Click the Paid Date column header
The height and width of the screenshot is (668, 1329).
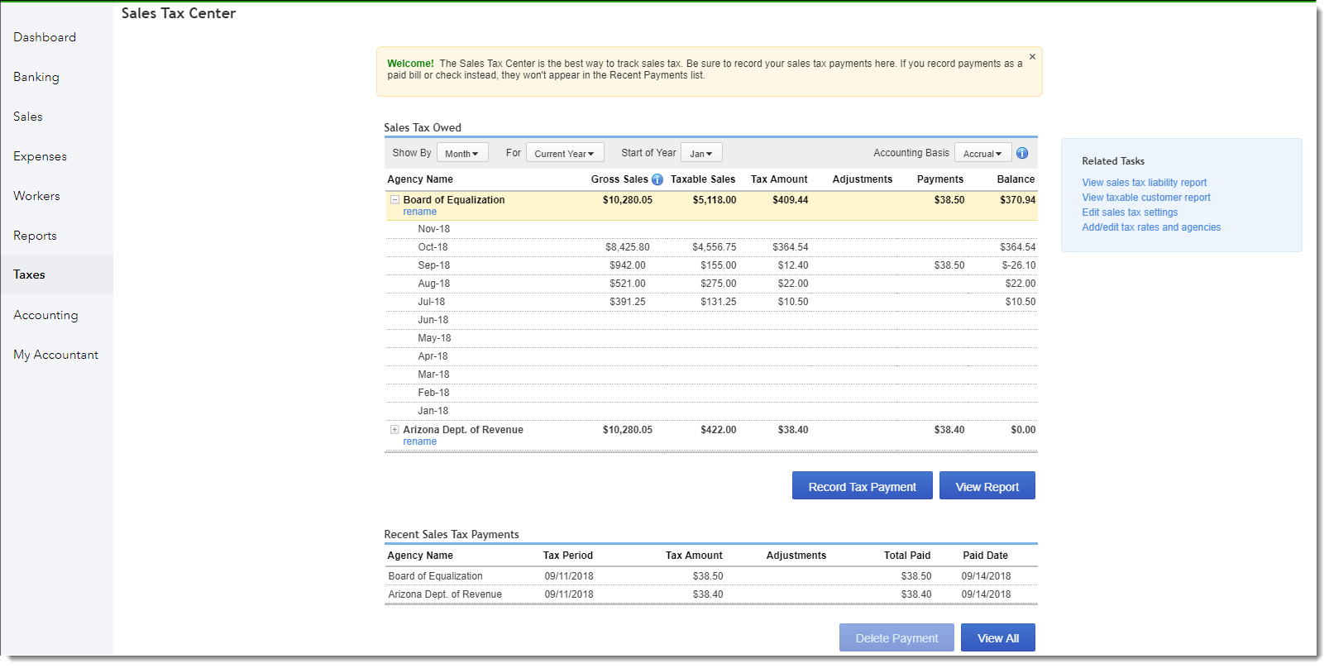click(x=985, y=556)
